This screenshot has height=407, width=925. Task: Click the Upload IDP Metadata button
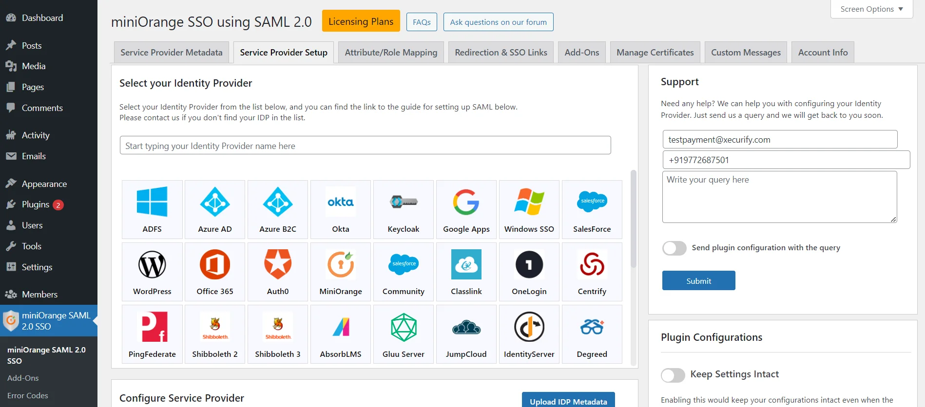point(568,400)
